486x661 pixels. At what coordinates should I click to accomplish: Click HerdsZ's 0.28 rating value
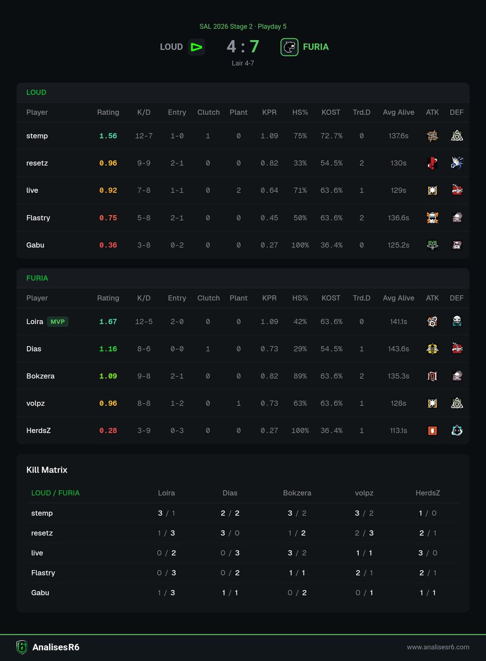coord(108,431)
